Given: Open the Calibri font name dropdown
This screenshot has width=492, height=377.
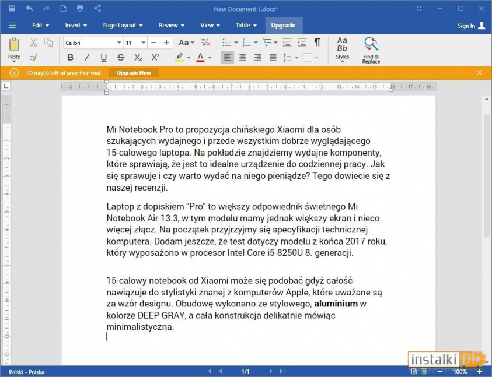Looking at the screenshot, I should click(119, 42).
